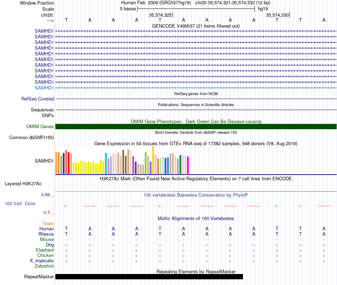The image size is (337, 285).
Task: Open the OMIM Genes track label
Action: (40, 126)
